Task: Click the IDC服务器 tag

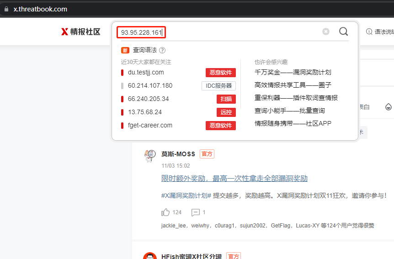Action: pos(218,86)
